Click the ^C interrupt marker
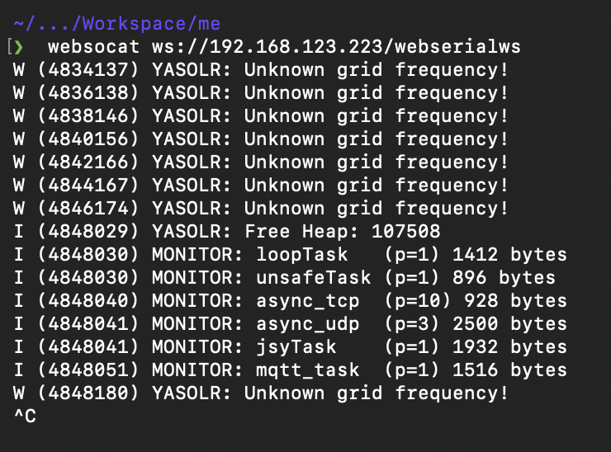 25,417
